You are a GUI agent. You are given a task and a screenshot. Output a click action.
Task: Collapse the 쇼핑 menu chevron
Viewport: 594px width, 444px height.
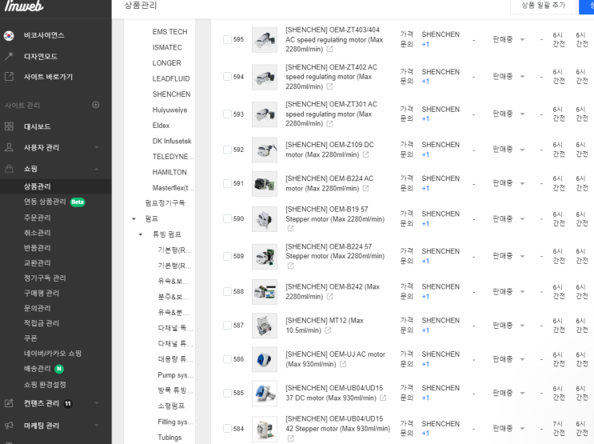click(97, 169)
